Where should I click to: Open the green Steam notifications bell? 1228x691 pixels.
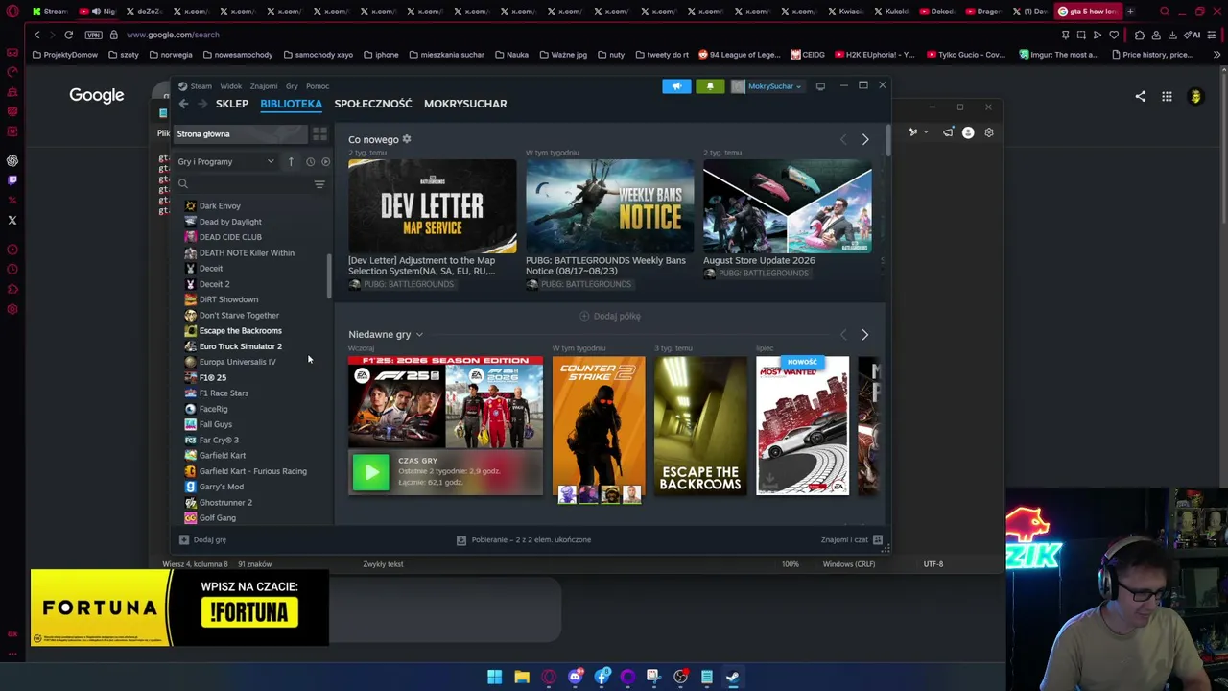pos(710,86)
